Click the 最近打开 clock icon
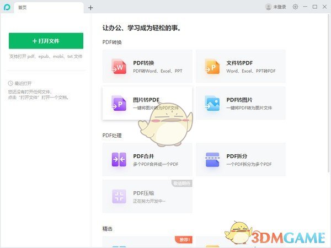 10,83
